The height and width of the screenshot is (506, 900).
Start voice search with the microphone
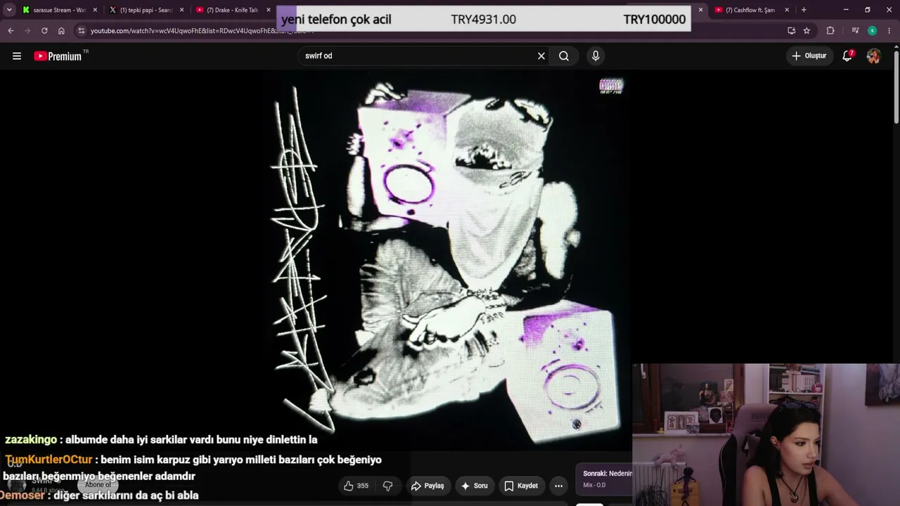tap(596, 56)
